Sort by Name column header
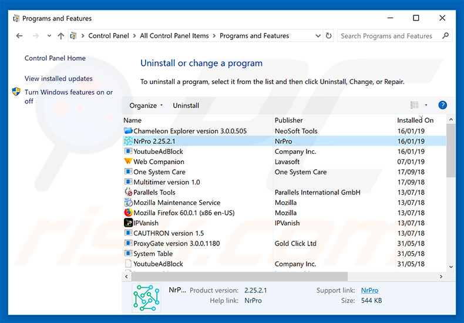This screenshot has width=464, height=323. click(132, 120)
